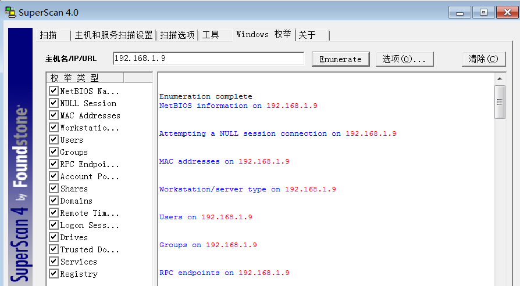The height and width of the screenshot is (286, 520).
Task: Uncheck the RPC Endpoints checkbox
Action: coord(54,164)
